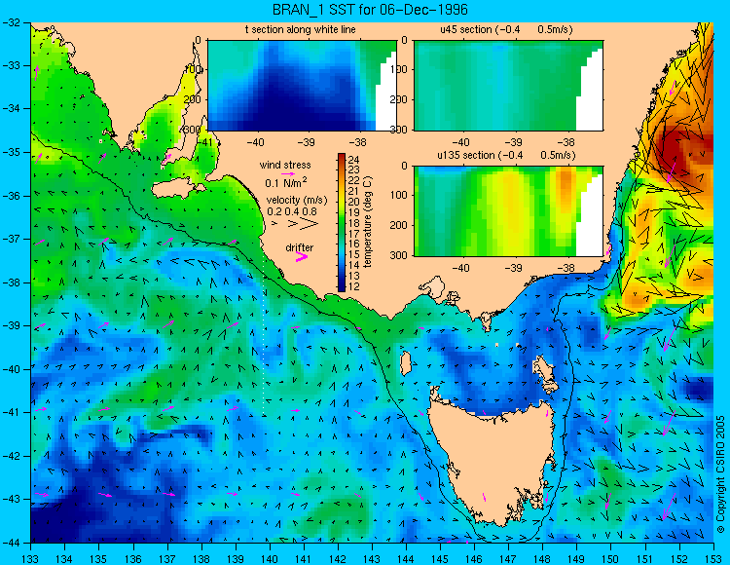Screen dimensions: 730x565
Task: Click the temperature color bar
Action: point(342,223)
